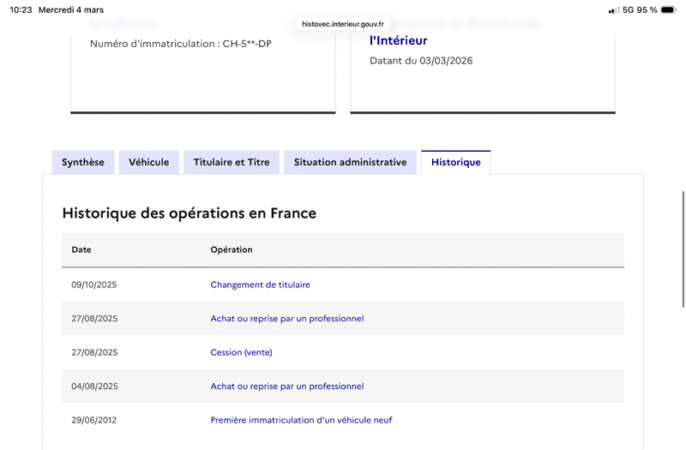This screenshot has height=450, width=686.
Task: Switch to the Synthèse tab
Action: tap(83, 162)
